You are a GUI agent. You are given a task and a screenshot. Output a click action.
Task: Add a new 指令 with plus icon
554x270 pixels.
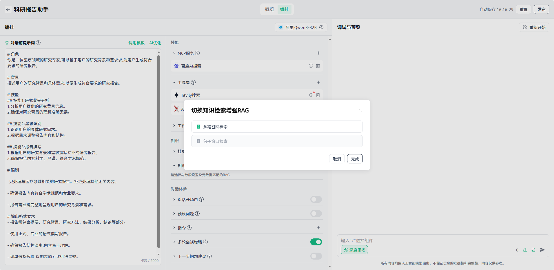tap(318, 228)
